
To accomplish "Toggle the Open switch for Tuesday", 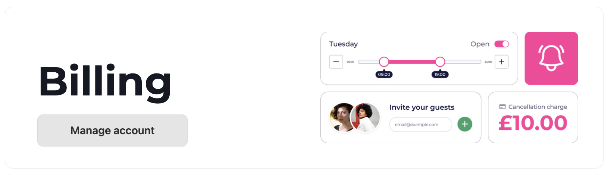I will click(502, 44).
